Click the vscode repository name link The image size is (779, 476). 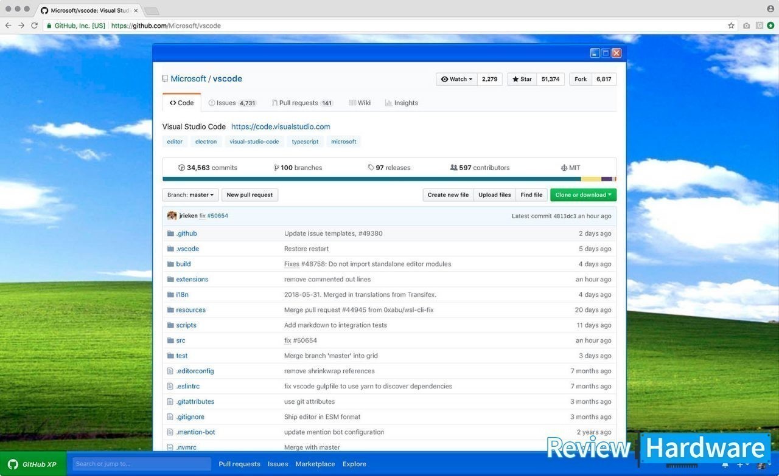tap(228, 79)
